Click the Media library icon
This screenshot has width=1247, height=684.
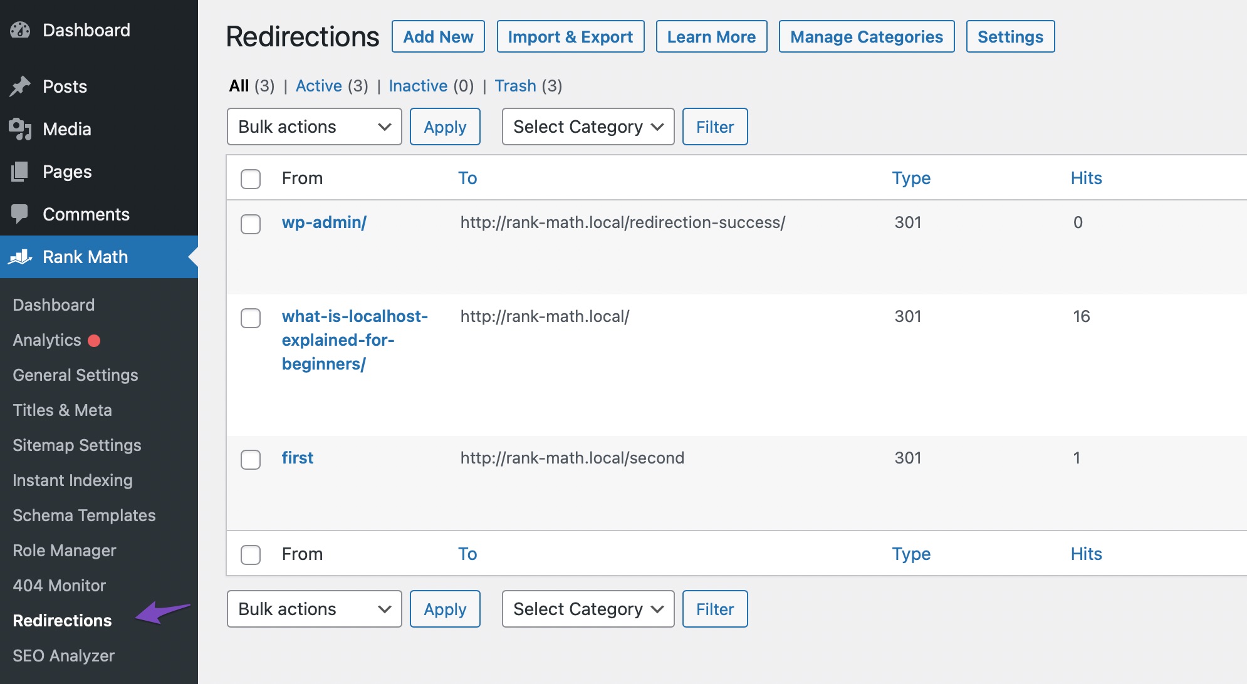[20, 129]
